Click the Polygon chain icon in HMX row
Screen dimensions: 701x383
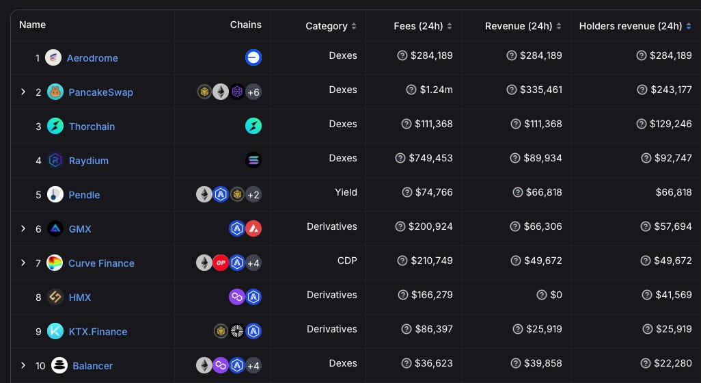click(x=237, y=297)
